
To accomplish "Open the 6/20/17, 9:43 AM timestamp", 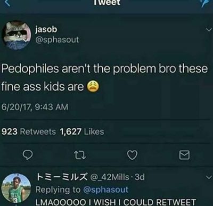I will (35, 107).
